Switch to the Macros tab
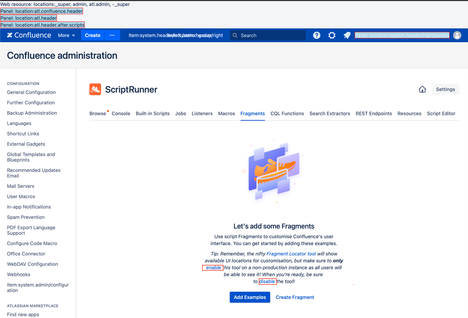 226,114
